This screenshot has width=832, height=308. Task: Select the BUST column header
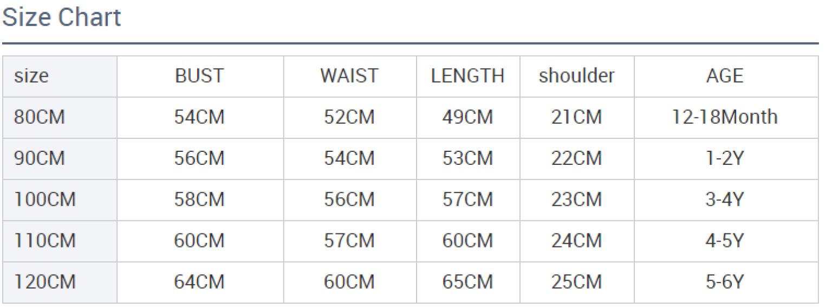199,76
